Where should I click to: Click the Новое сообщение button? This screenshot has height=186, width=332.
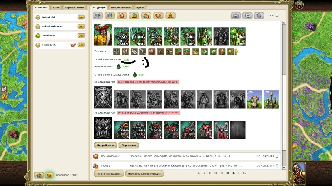pos(109,174)
